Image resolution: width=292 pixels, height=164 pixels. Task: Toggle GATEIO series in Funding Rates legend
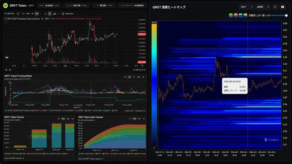click(79, 111)
